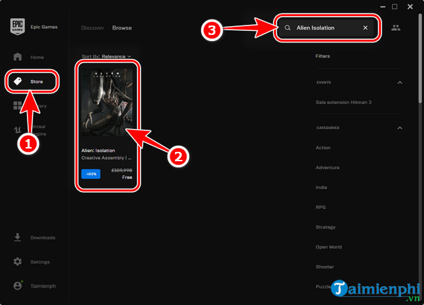Collapse the Categories filter section
Screen dimensions: 424x305
coord(400,128)
